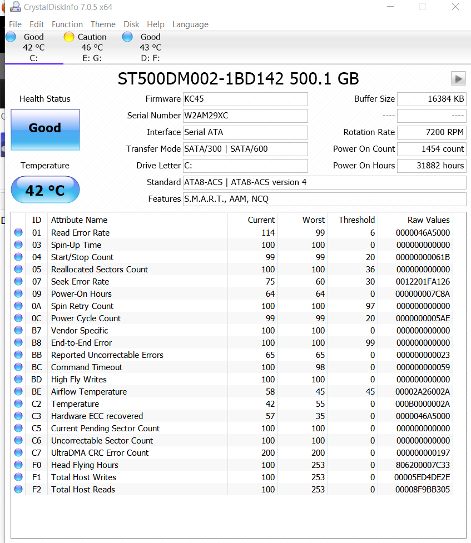Open the Edit menu
The width and height of the screenshot is (471, 543).
37,24
